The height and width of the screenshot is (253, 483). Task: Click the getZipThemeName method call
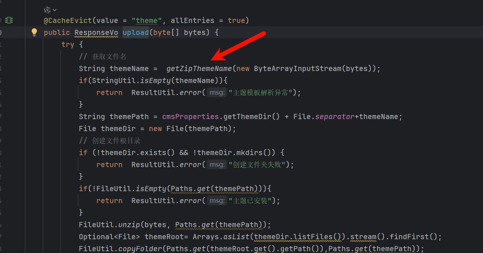coord(199,68)
